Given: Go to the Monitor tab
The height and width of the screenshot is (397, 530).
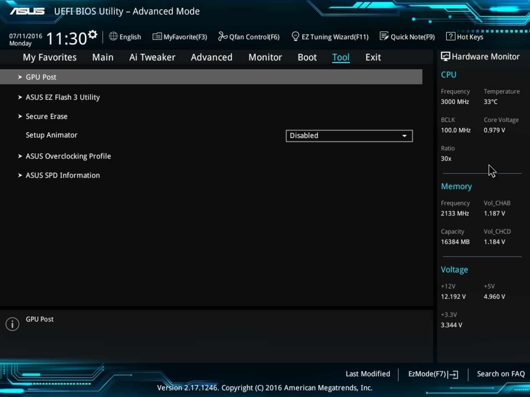Looking at the screenshot, I should 265,57.
